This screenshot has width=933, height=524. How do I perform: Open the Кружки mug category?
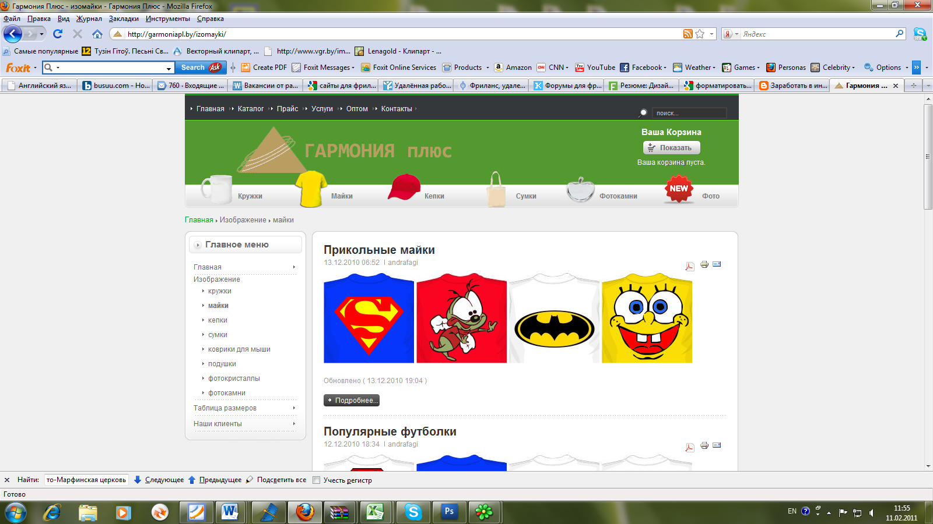(x=233, y=191)
